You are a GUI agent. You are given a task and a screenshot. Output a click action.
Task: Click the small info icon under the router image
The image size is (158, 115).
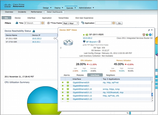(x=61, y=48)
